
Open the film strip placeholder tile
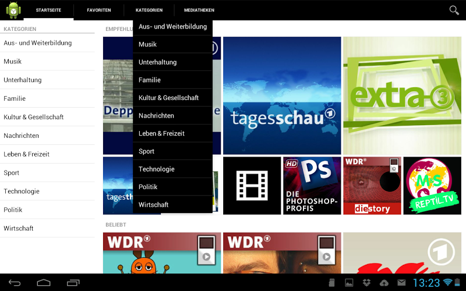click(x=252, y=186)
